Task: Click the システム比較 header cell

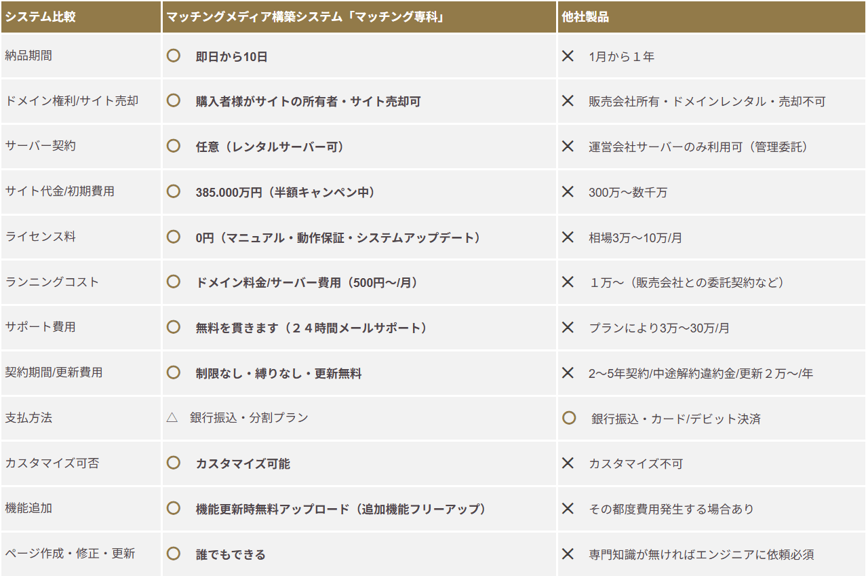Action: point(41,17)
